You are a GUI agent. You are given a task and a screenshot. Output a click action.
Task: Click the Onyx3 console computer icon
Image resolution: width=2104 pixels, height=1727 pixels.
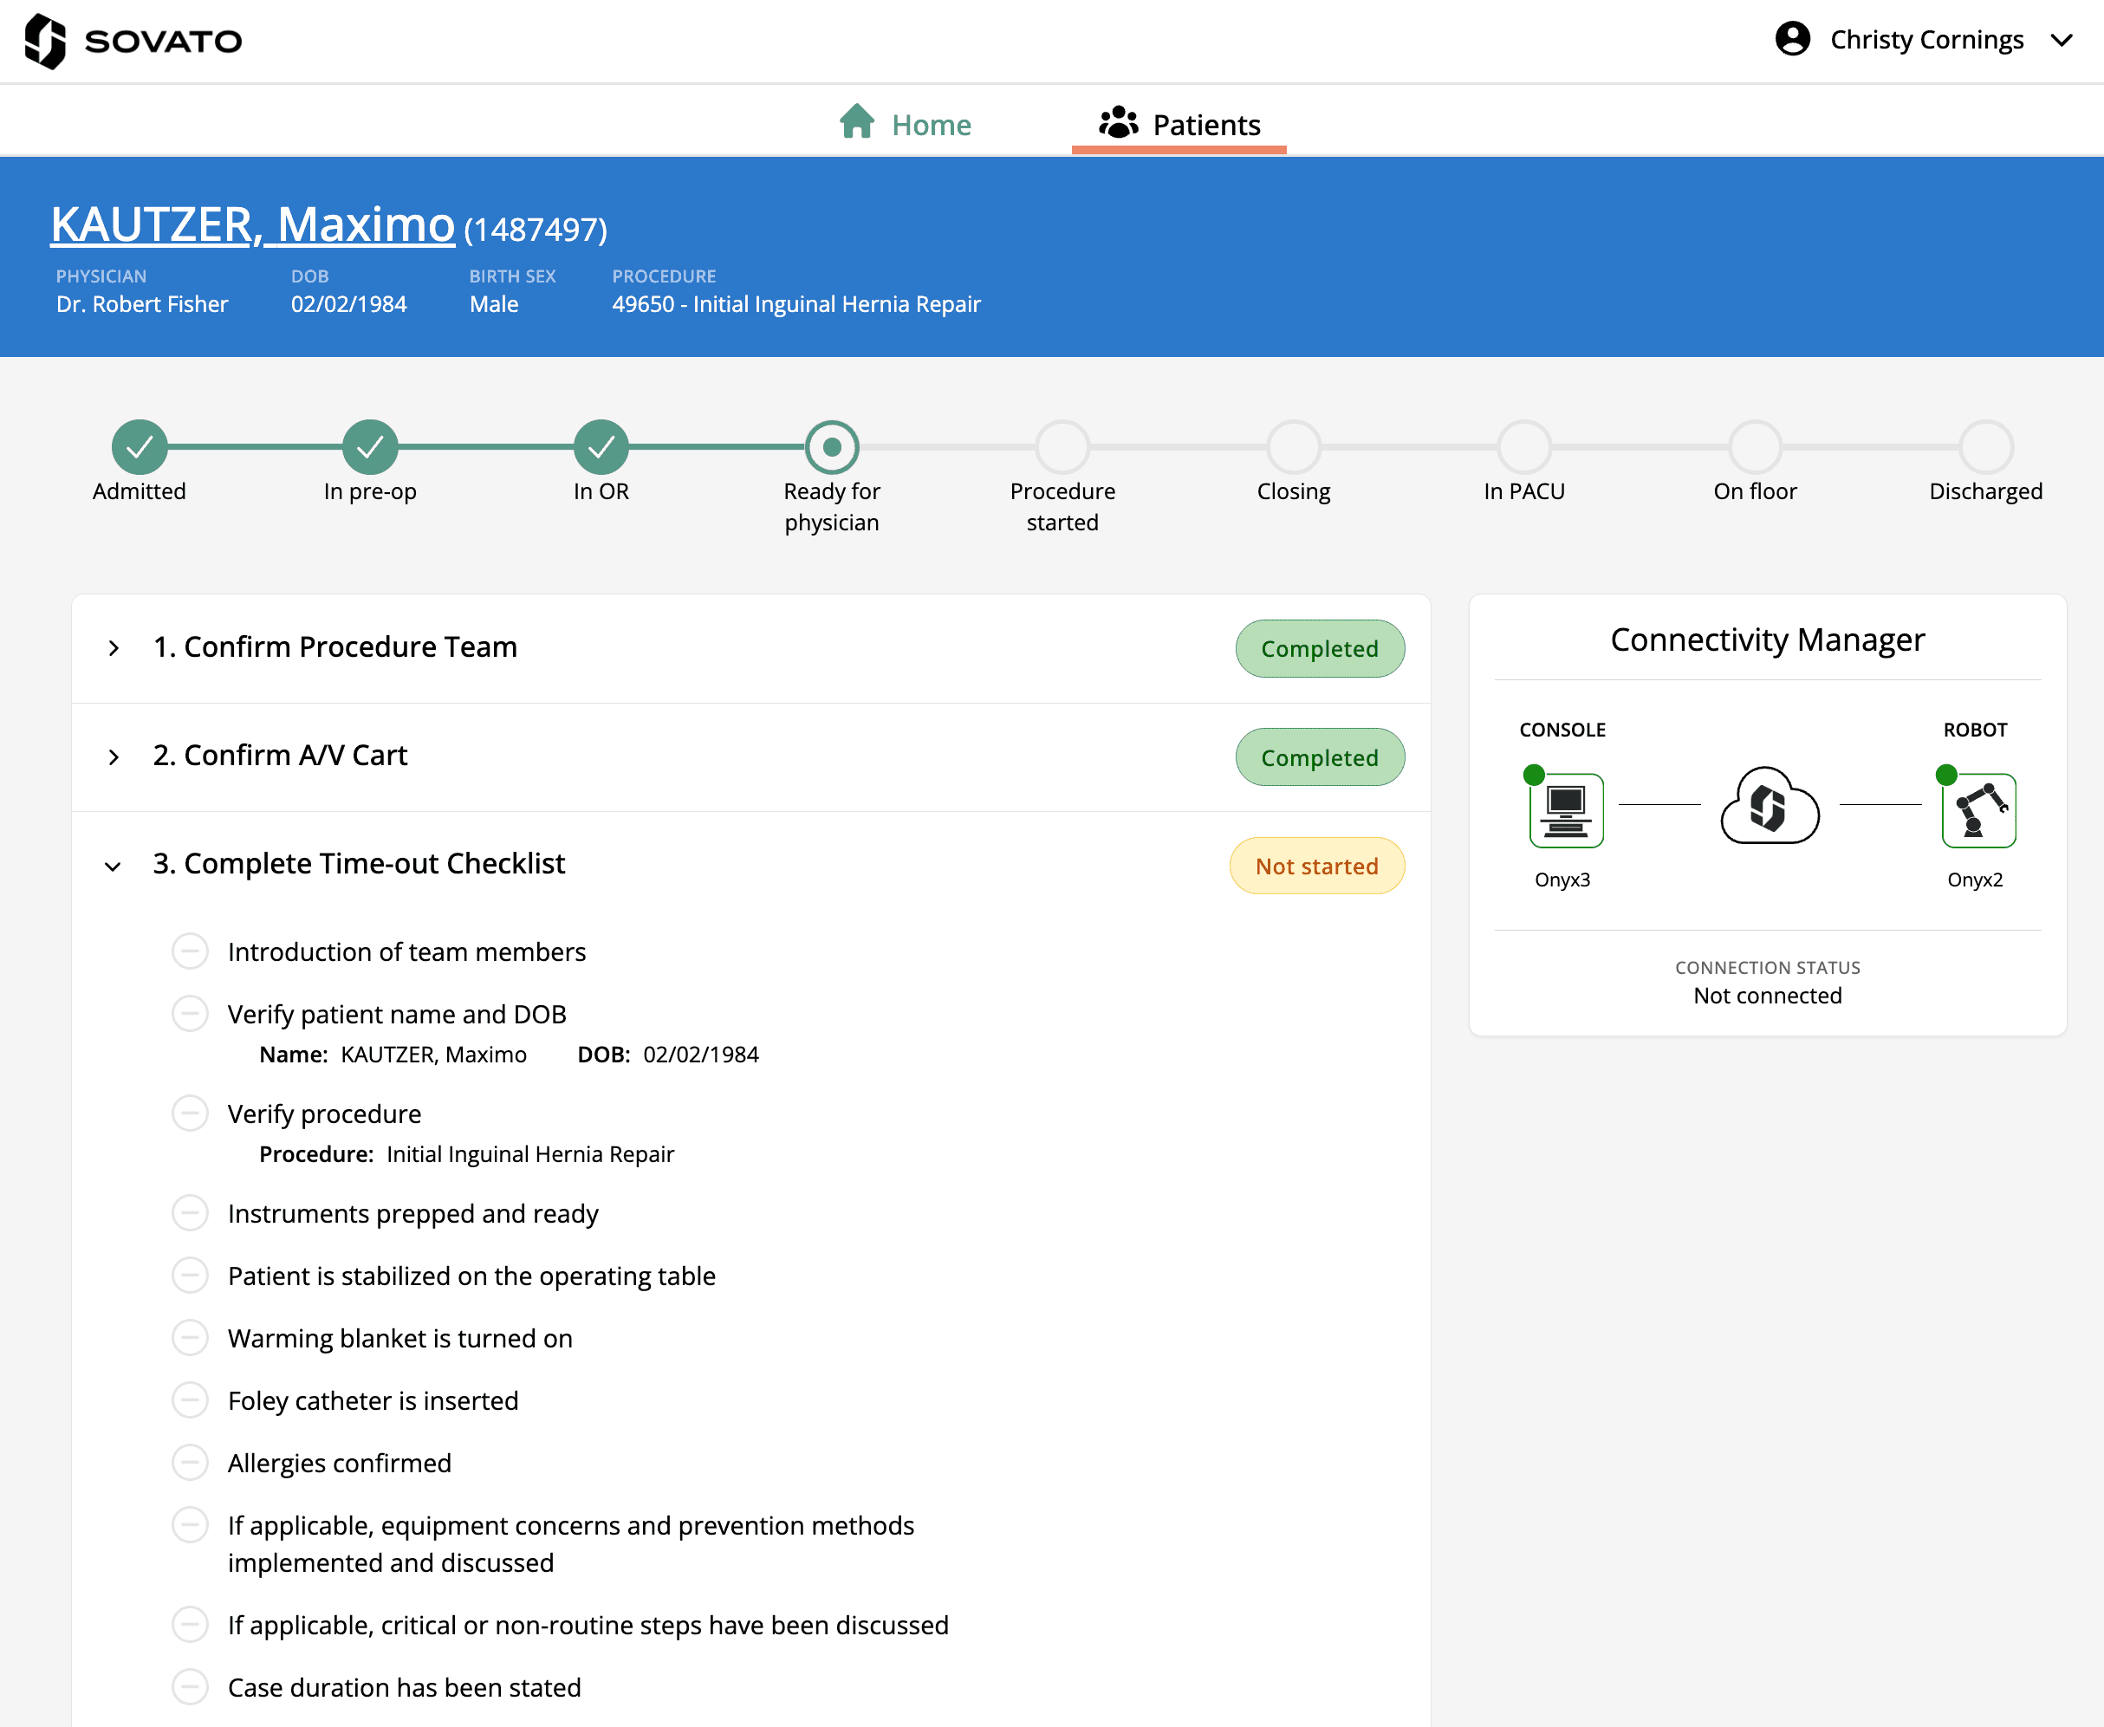1566,810
